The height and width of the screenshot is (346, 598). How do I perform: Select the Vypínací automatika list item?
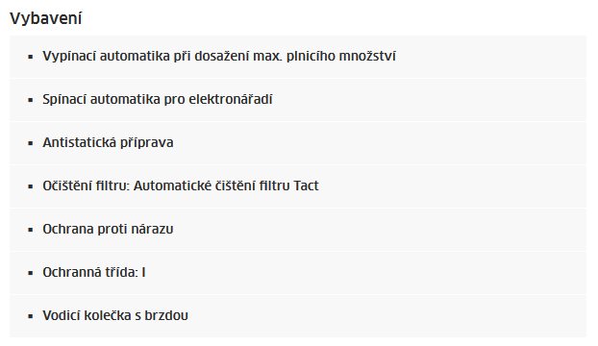point(298,57)
